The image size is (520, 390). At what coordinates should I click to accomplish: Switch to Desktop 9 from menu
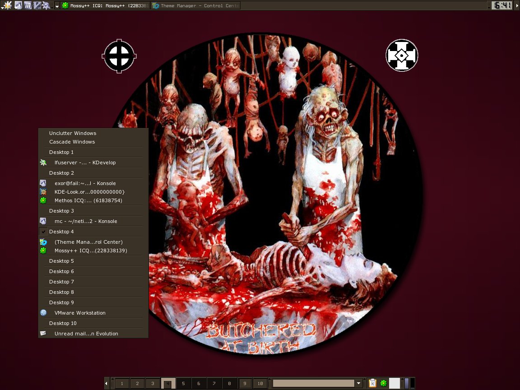pyautogui.click(x=93, y=302)
